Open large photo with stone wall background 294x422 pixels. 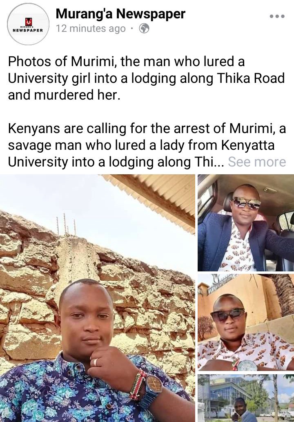(98, 298)
